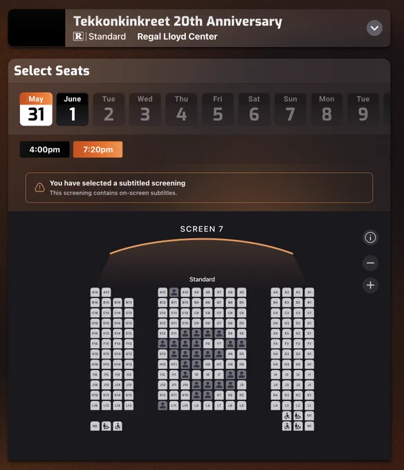This screenshot has width=404, height=470.
Task: Open the seat map info icon
Action: click(370, 238)
